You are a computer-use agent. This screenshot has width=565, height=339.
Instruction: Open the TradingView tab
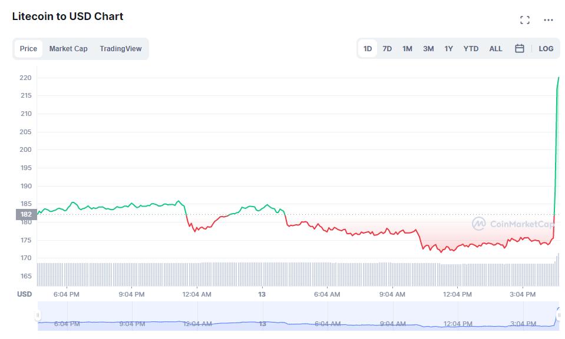click(121, 49)
